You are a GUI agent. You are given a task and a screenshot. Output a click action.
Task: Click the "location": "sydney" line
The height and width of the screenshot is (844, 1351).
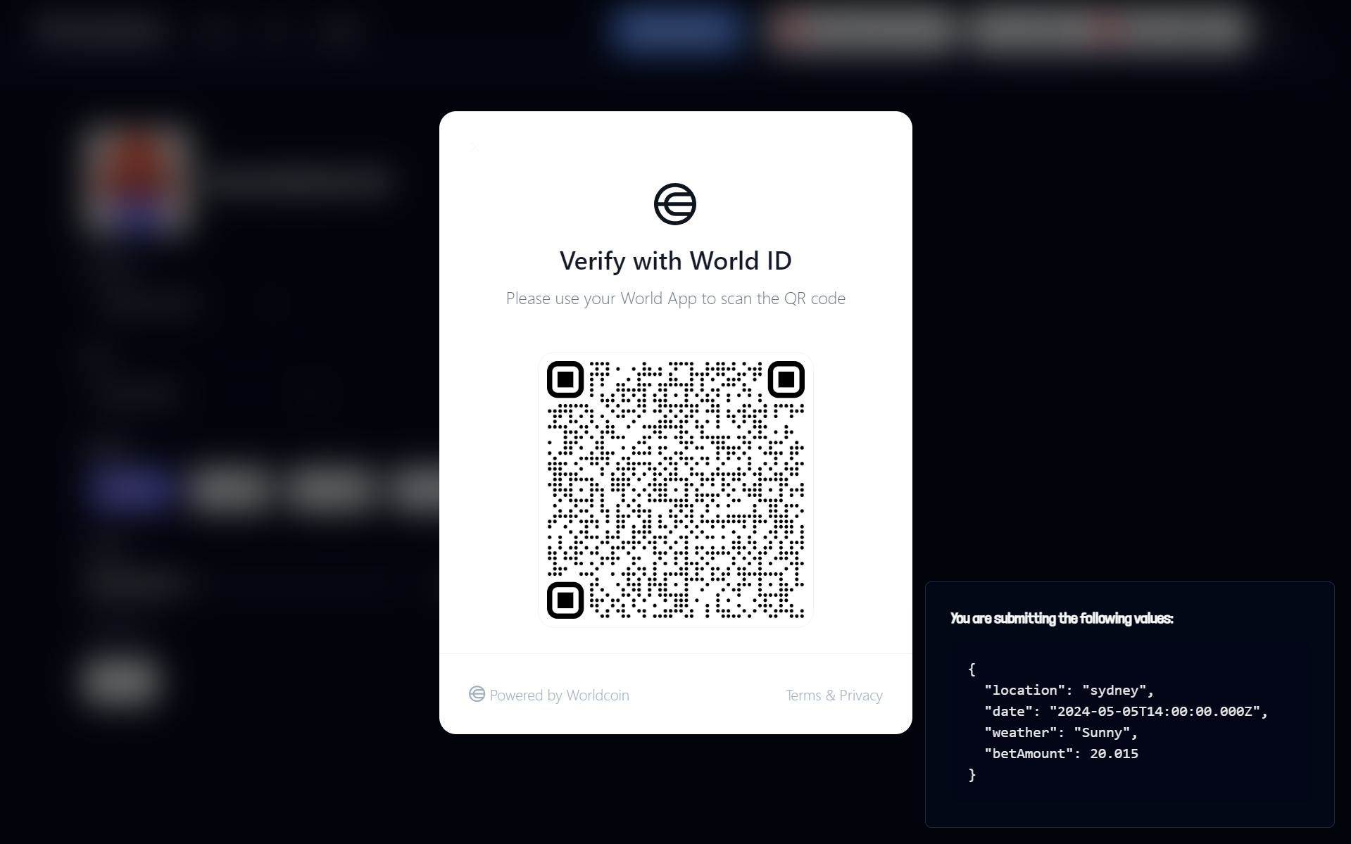[x=1069, y=690]
